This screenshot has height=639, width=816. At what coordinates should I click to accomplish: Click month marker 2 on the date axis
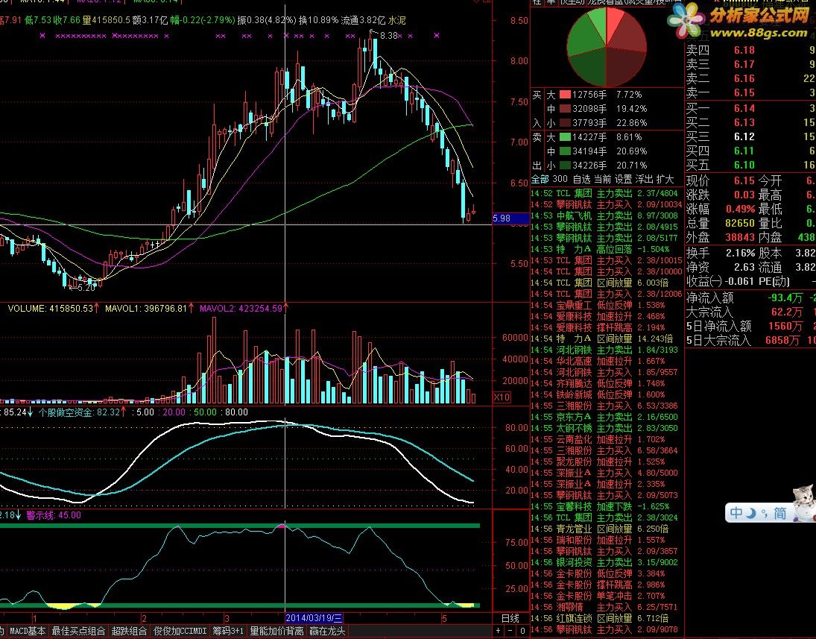click(x=144, y=619)
